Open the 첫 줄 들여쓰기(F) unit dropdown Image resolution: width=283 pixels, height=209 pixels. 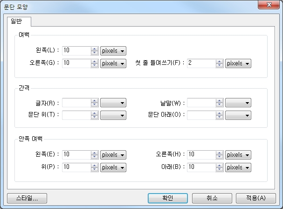(x=238, y=63)
